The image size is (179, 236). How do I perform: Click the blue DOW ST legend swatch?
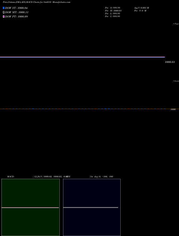pyautogui.click(x=4, y=8)
